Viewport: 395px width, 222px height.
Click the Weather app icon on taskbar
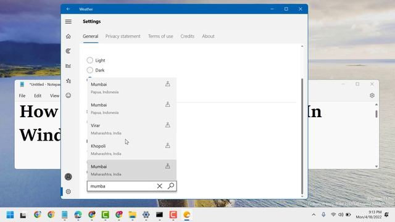click(x=186, y=215)
